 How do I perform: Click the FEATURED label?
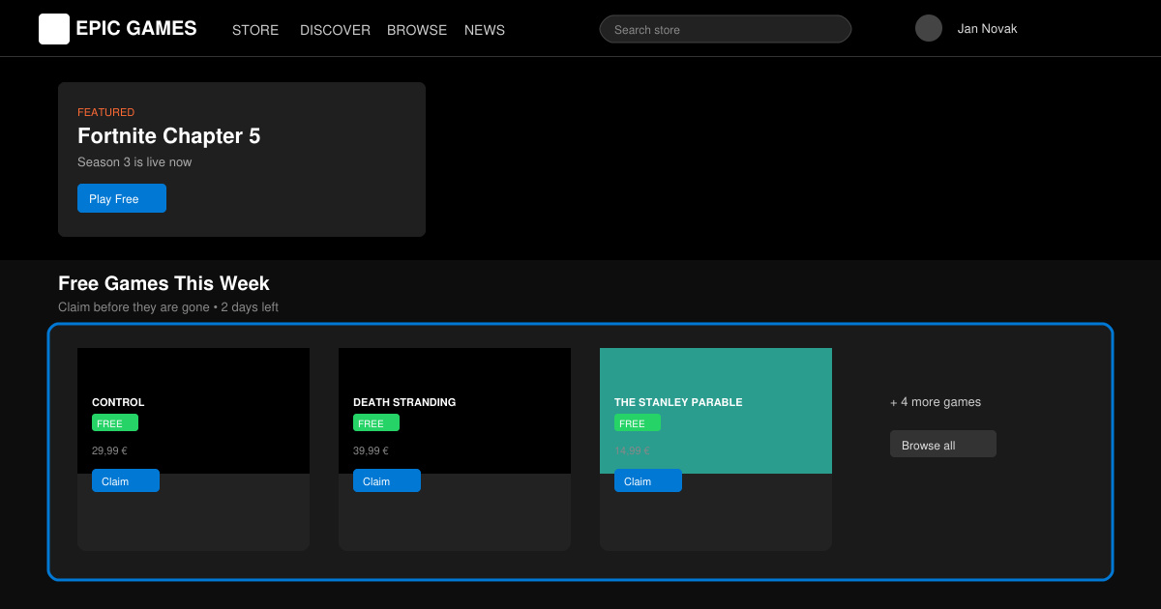click(106, 112)
